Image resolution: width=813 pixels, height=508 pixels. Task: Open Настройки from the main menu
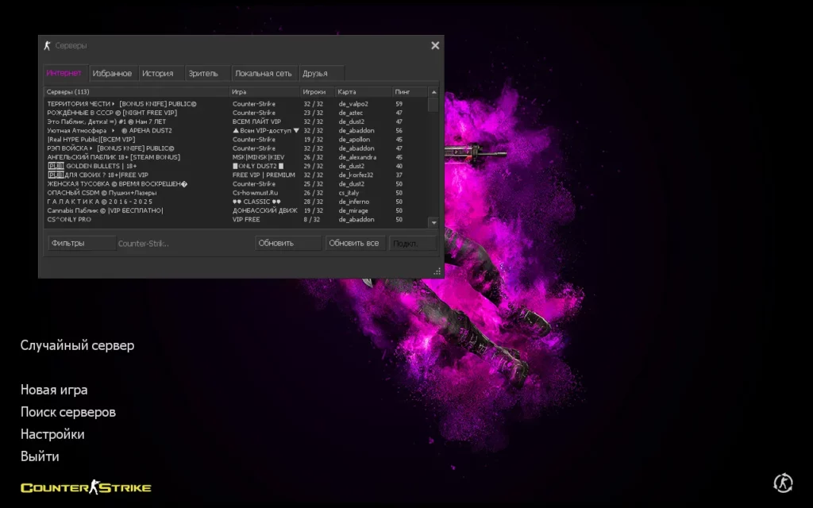coord(52,434)
